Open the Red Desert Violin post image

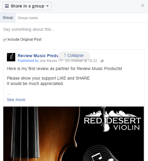tap(74, 134)
